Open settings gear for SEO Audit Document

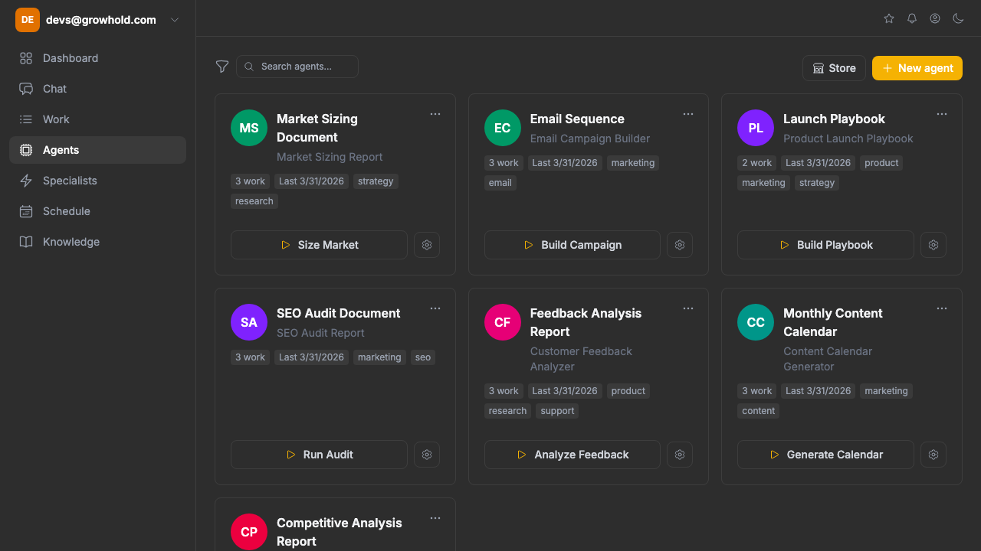pyautogui.click(x=427, y=455)
